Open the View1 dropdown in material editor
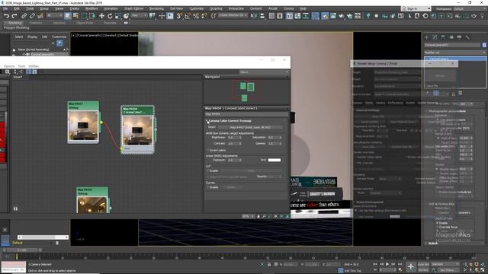 click(x=264, y=72)
